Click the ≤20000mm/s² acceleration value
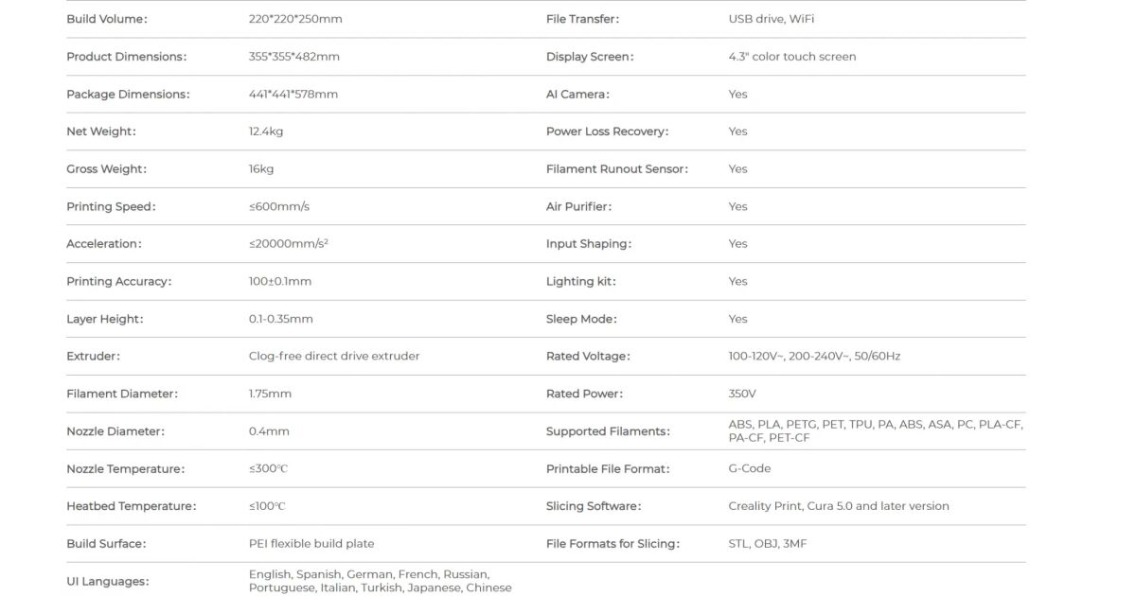 [289, 244]
